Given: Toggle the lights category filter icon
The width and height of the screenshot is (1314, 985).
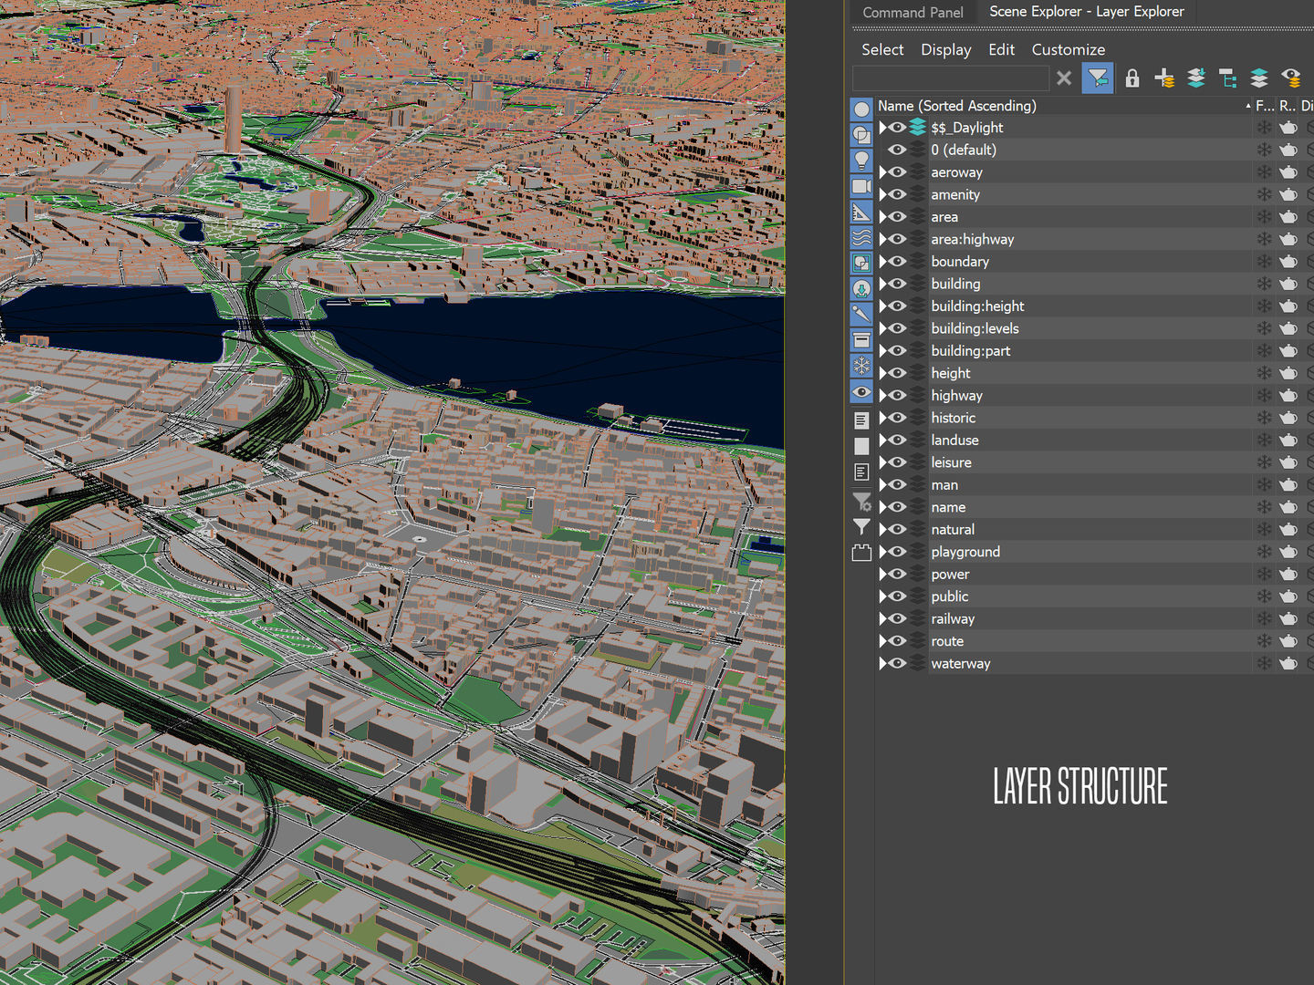Looking at the screenshot, I should (x=861, y=161).
